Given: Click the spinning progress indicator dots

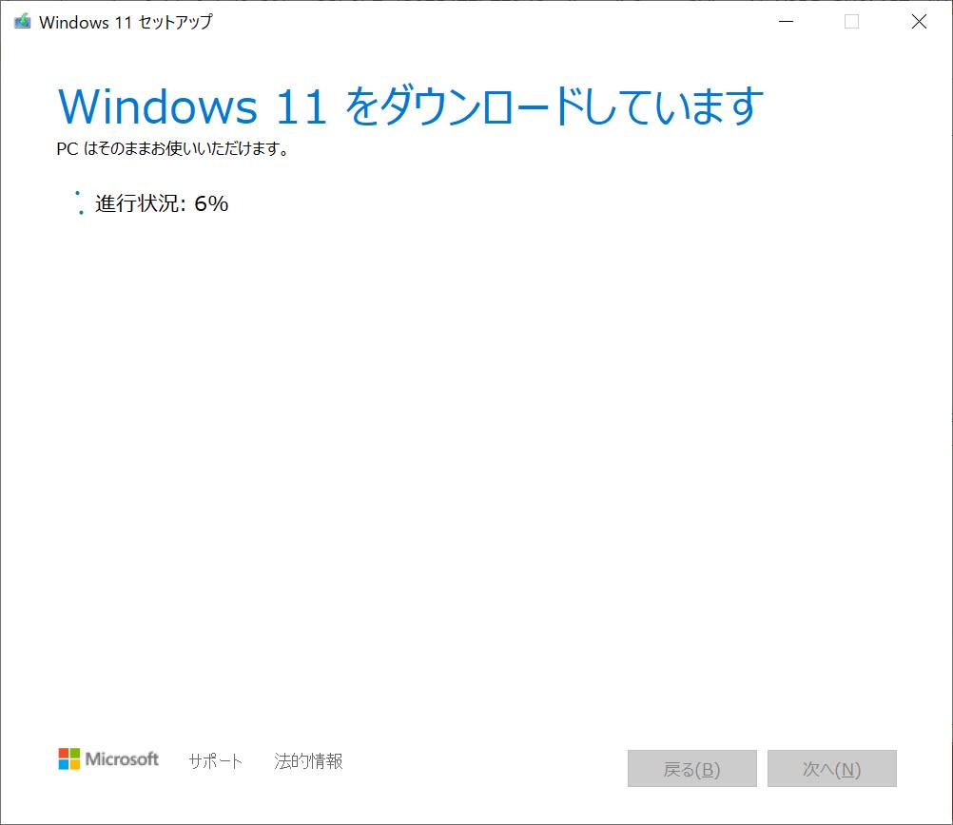Looking at the screenshot, I should (x=79, y=202).
